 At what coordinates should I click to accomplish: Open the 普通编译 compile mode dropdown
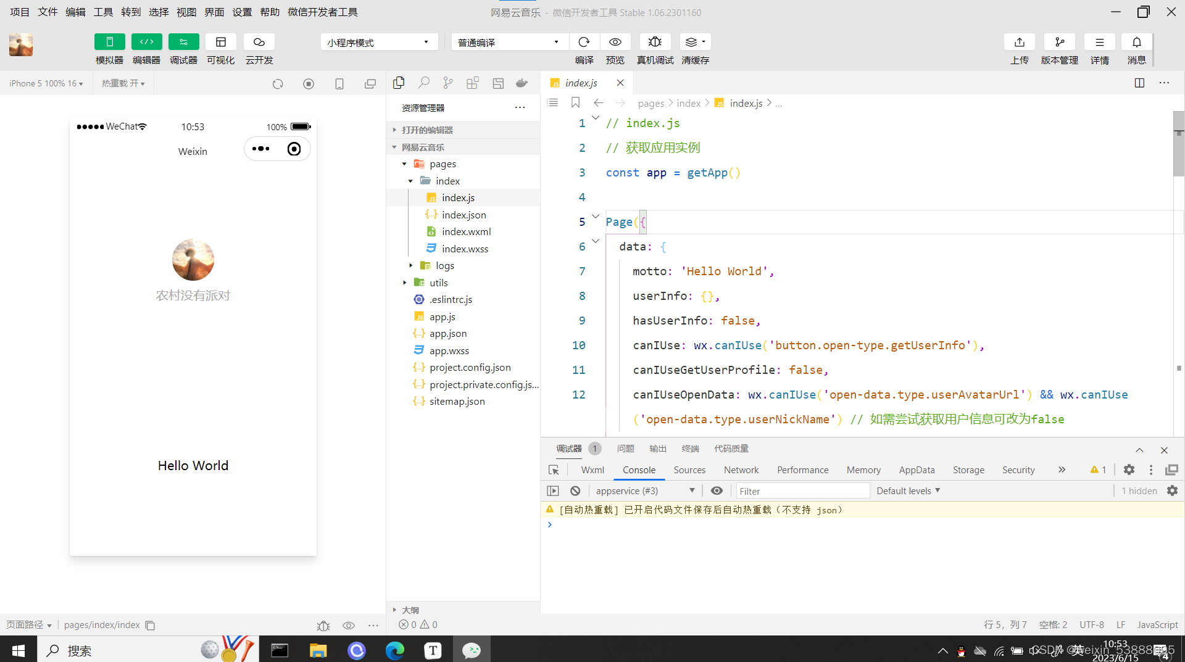pos(509,42)
